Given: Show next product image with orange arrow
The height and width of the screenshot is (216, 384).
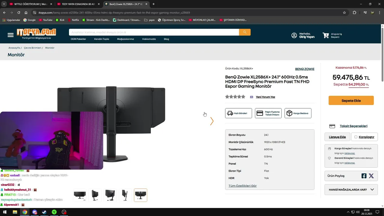Looking at the screenshot, I should (212, 121).
